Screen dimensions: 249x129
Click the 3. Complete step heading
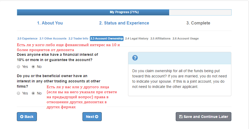tap(198, 23)
